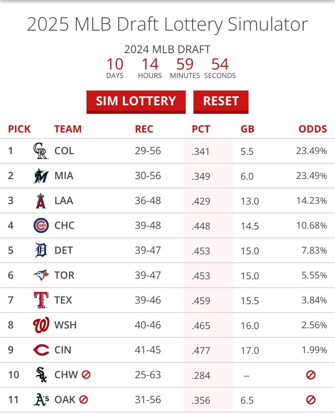Click the ineligible icon beside CHW
335x413 pixels.
[x=86, y=374]
